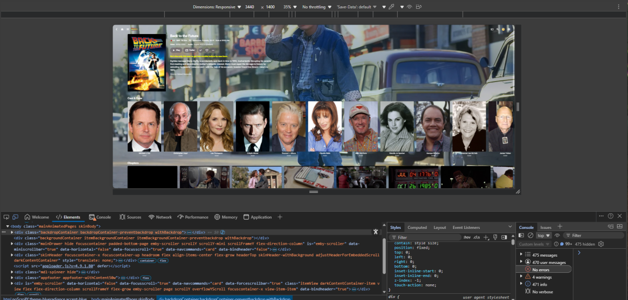The width and height of the screenshot is (628, 300).
Task: Switch to the Computed tab
Action: tap(417, 227)
